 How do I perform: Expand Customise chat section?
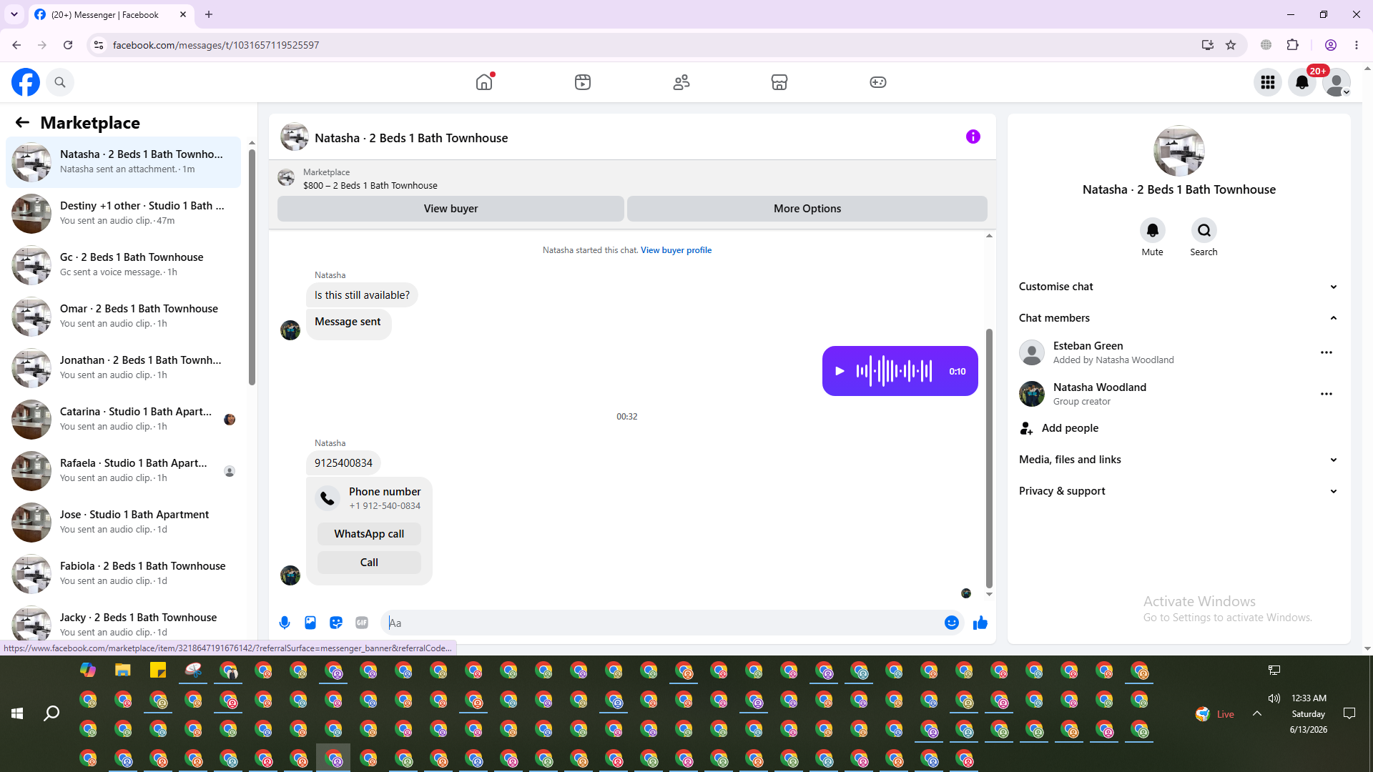point(1179,287)
